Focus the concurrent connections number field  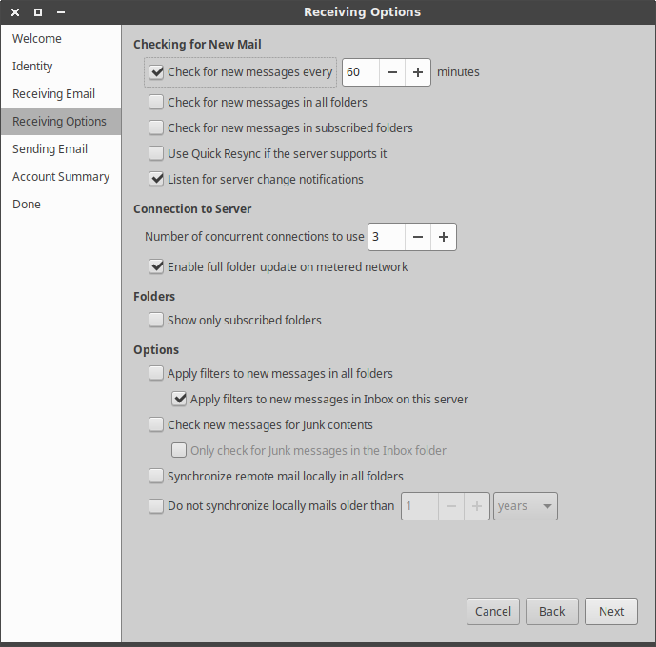pos(386,237)
